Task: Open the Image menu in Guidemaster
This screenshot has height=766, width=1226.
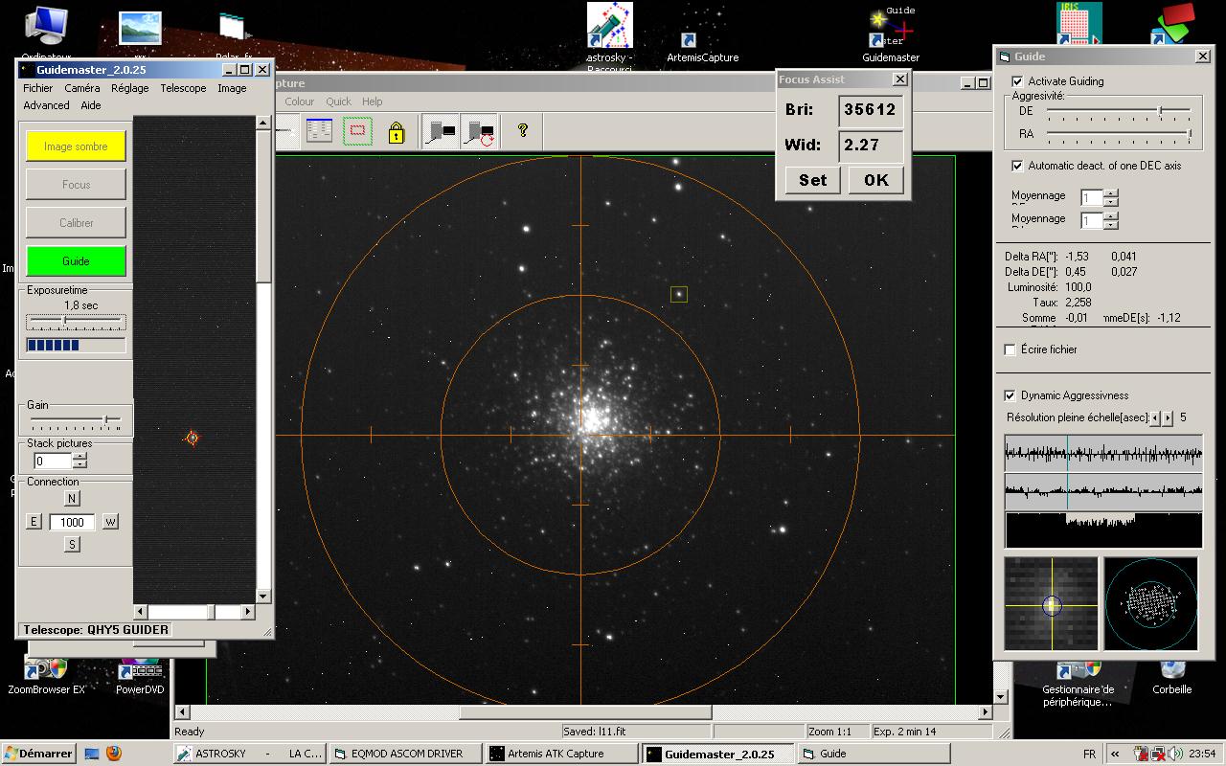Action: coord(232,88)
